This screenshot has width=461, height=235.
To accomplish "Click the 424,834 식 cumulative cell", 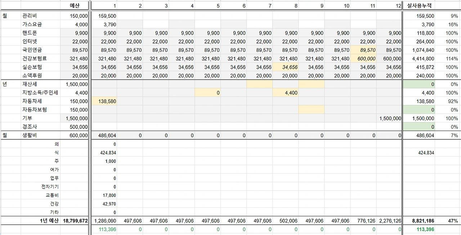I will pyautogui.click(x=419, y=153).
